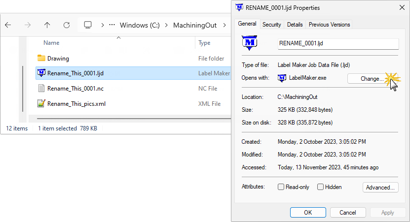
Task: Tick the Hidden attribute checkbox
Action: tap(320, 187)
